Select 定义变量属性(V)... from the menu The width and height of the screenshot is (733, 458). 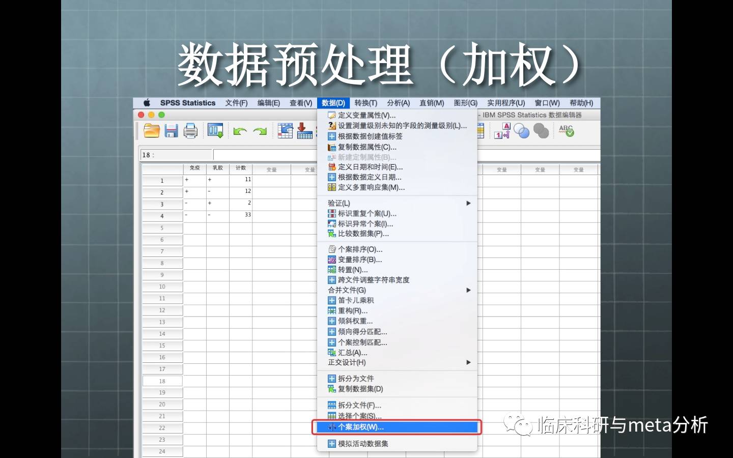(x=397, y=115)
